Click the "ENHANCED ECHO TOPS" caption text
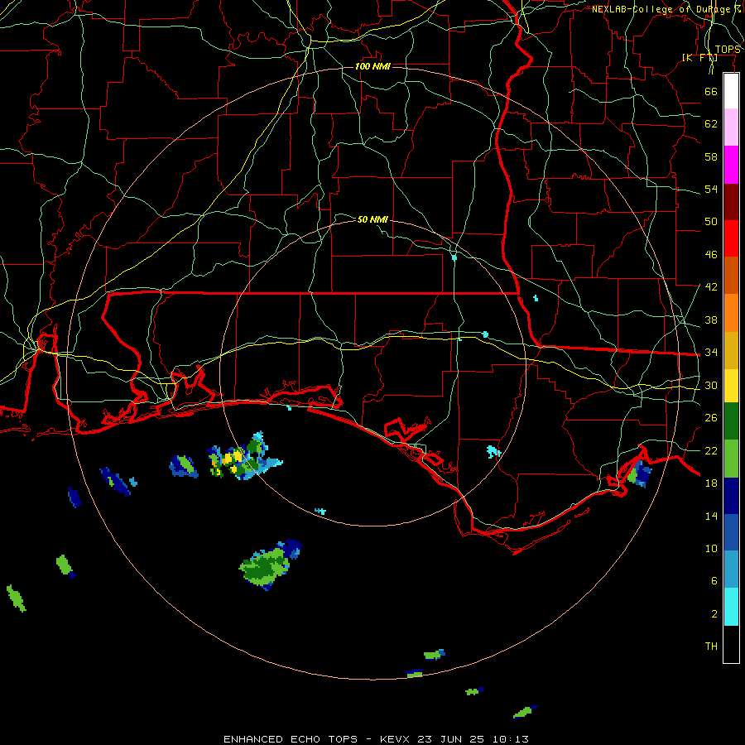This screenshot has width=745, height=745. (x=291, y=739)
